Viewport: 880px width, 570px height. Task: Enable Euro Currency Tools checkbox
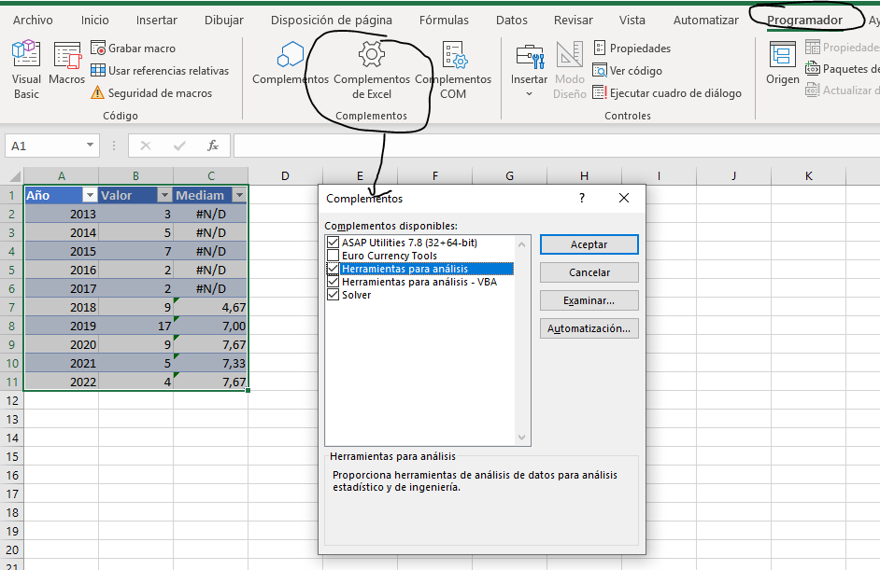(x=333, y=256)
